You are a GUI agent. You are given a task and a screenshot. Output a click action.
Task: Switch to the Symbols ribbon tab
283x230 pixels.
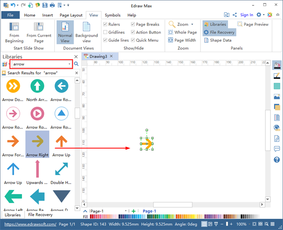tap(113, 15)
